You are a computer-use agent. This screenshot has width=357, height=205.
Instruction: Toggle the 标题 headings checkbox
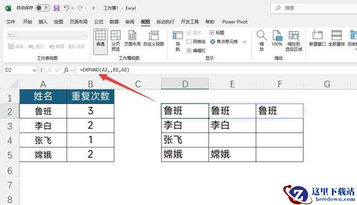pos(212,33)
